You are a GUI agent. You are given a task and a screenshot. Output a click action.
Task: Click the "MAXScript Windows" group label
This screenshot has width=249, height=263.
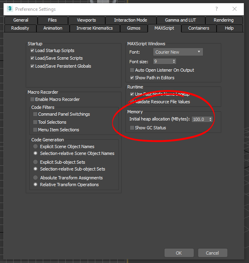point(146,44)
